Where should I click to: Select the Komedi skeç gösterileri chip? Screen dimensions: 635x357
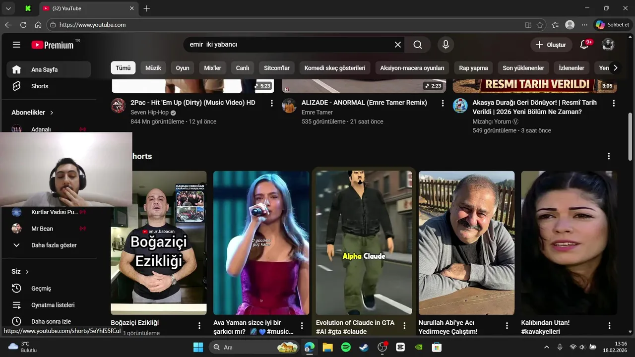335,68
